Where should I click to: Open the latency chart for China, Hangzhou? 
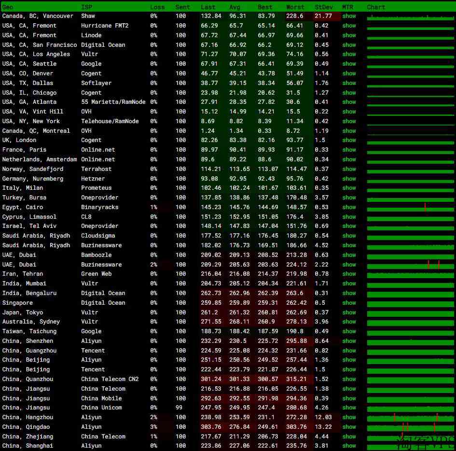[410, 417]
